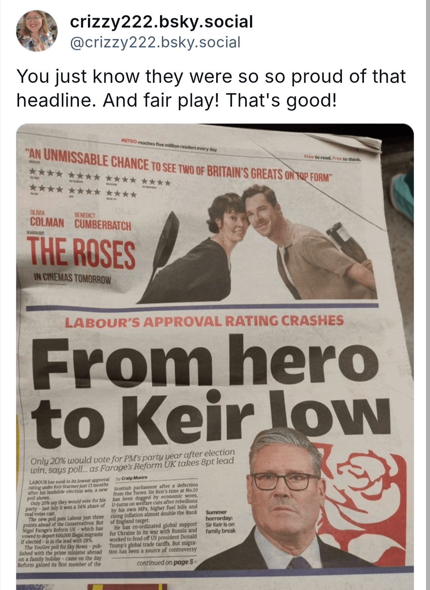Click the star ratings row in the advert
Image resolution: width=430 pixels, height=590 pixels.
click(x=101, y=183)
